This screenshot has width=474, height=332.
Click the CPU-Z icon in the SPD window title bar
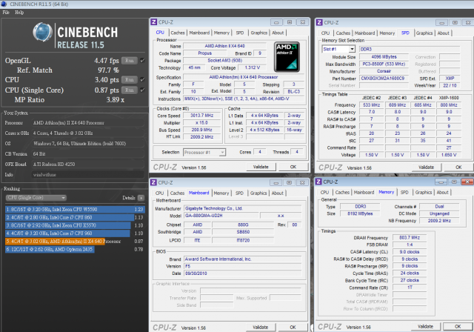[x=319, y=22]
